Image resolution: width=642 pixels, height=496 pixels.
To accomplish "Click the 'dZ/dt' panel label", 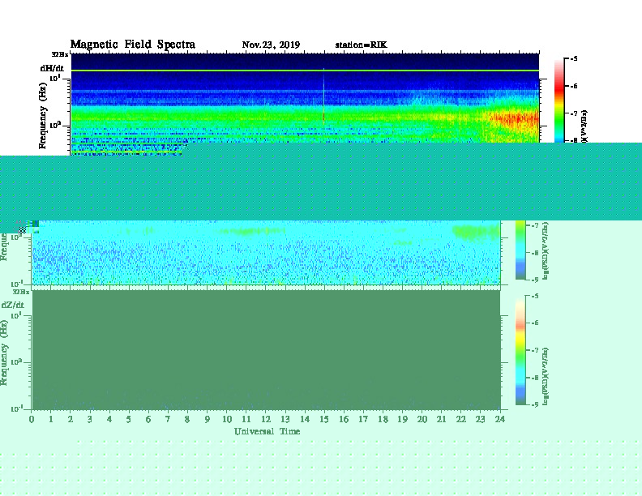I will 13,305.
